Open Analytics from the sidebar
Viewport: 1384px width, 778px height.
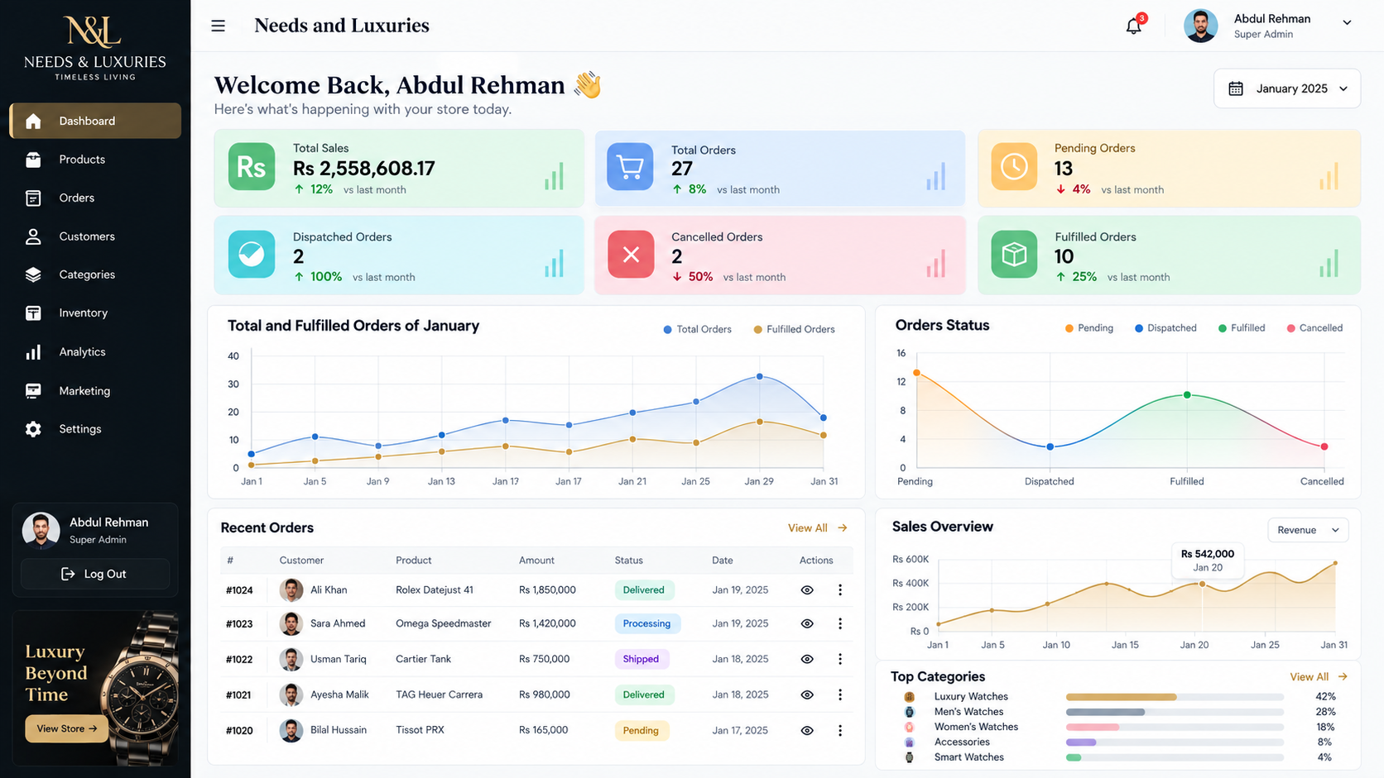[x=95, y=352]
